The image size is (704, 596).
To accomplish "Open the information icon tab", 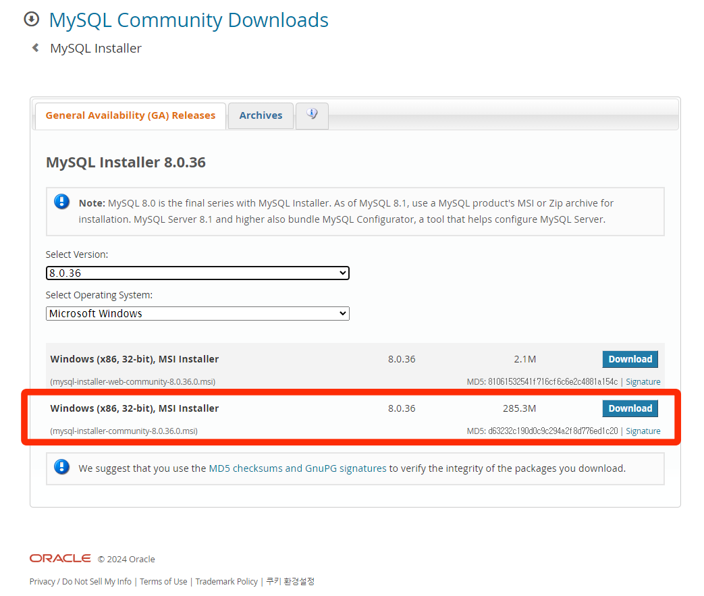I will (312, 115).
